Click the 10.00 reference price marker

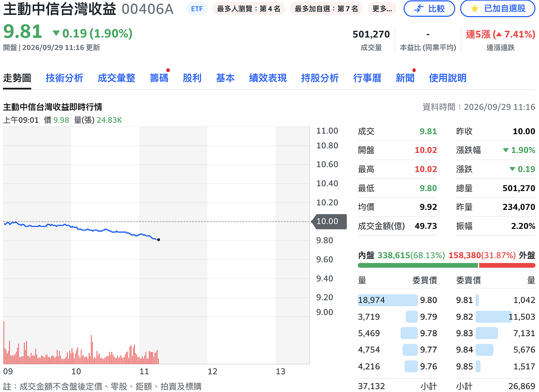(x=329, y=222)
